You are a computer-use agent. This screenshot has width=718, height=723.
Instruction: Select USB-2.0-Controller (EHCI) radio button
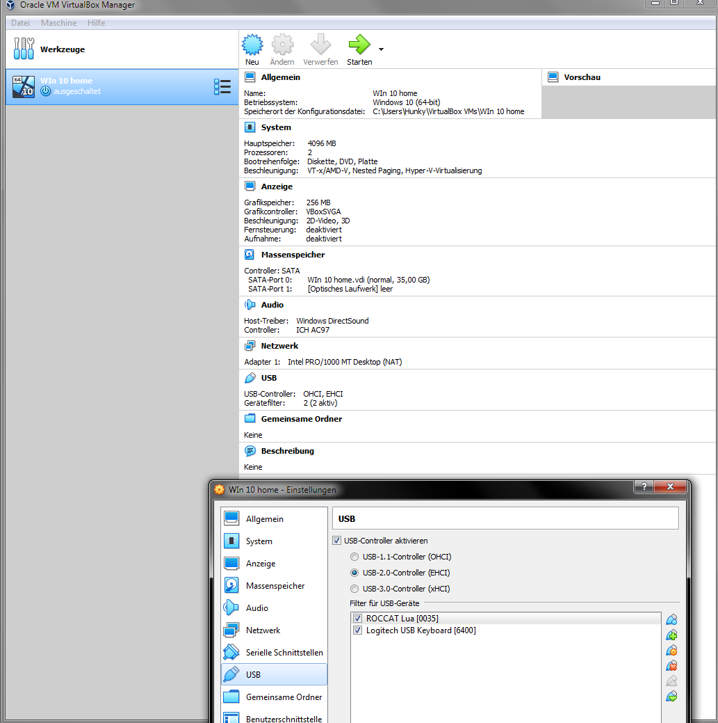pyautogui.click(x=354, y=573)
